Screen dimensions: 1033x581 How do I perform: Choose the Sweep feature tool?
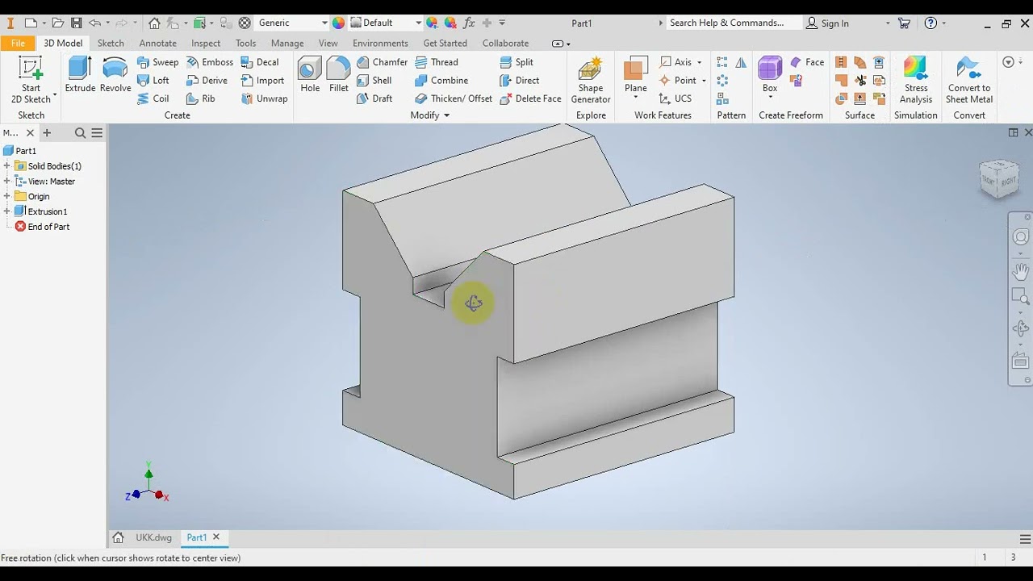click(x=157, y=62)
